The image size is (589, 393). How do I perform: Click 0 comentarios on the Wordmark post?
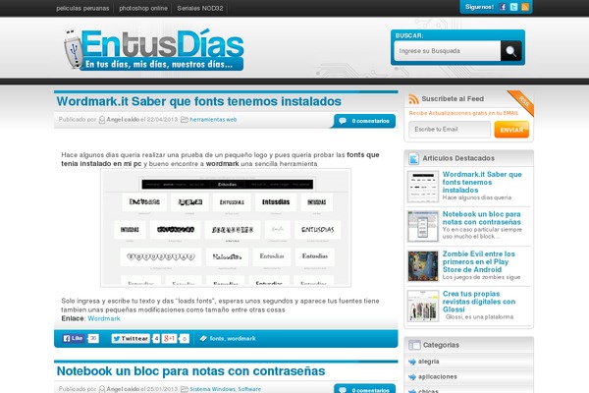[370, 121]
